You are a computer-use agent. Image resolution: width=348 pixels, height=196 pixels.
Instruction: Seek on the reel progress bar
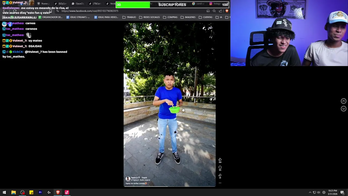tap(170, 186)
